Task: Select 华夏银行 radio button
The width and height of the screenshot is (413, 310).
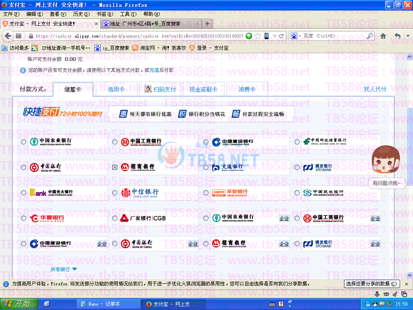Action: [x=23, y=218]
